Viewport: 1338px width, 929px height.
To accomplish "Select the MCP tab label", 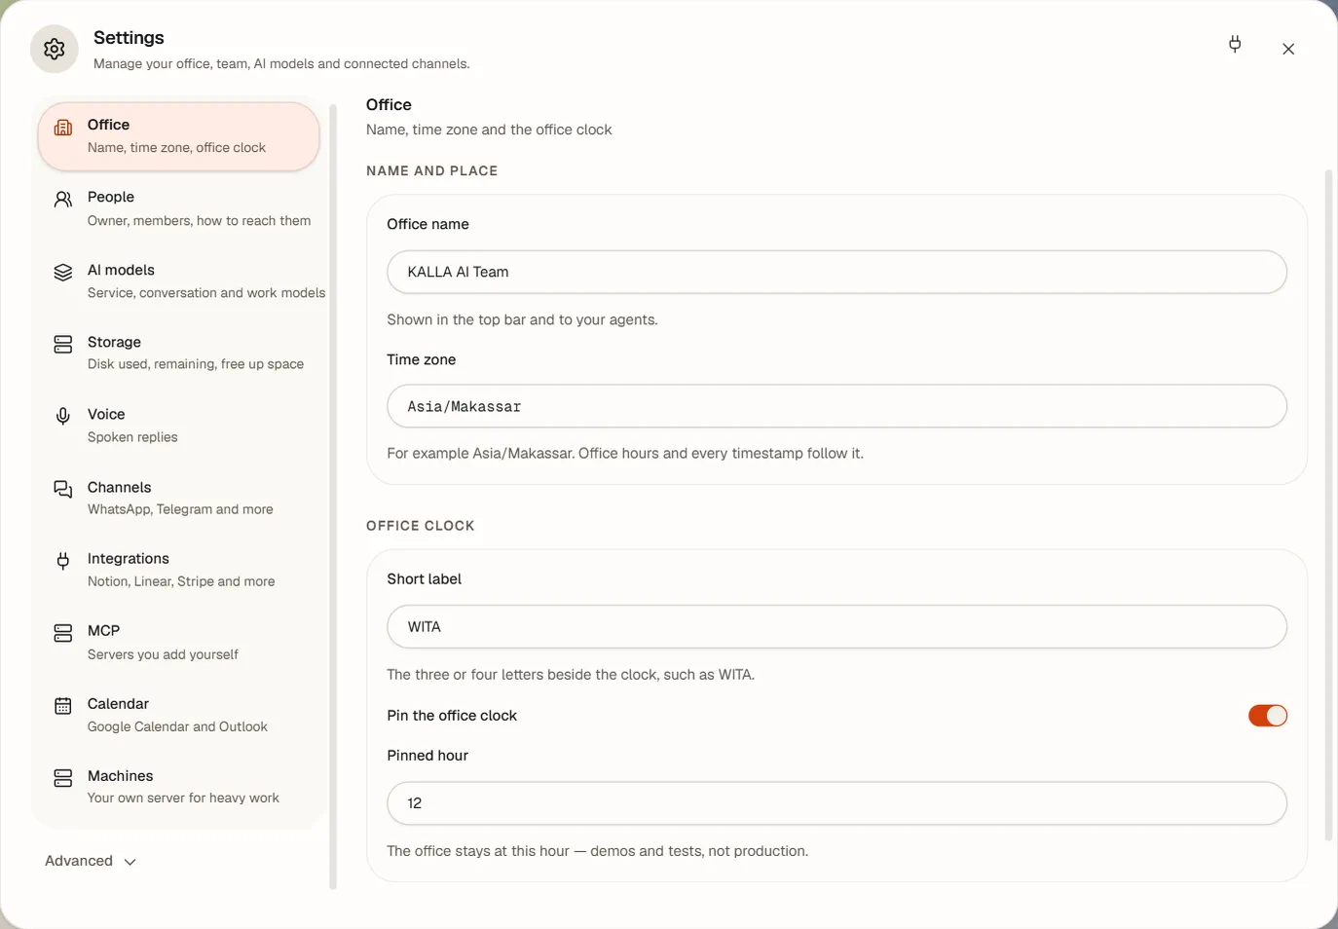I will (103, 631).
